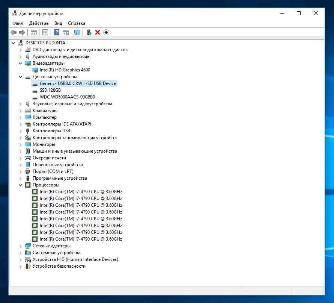
Task: Click the port icon beside Порты (COM и LPT)
Action: pos(27,171)
